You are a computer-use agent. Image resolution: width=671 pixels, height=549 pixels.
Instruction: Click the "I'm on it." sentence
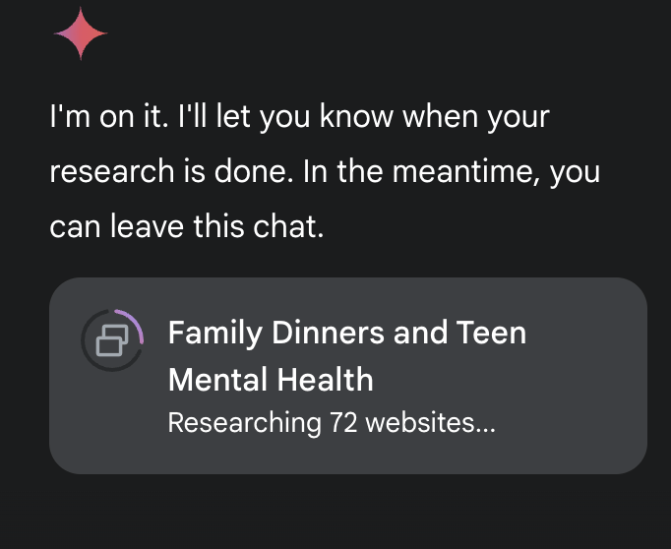[109, 116]
